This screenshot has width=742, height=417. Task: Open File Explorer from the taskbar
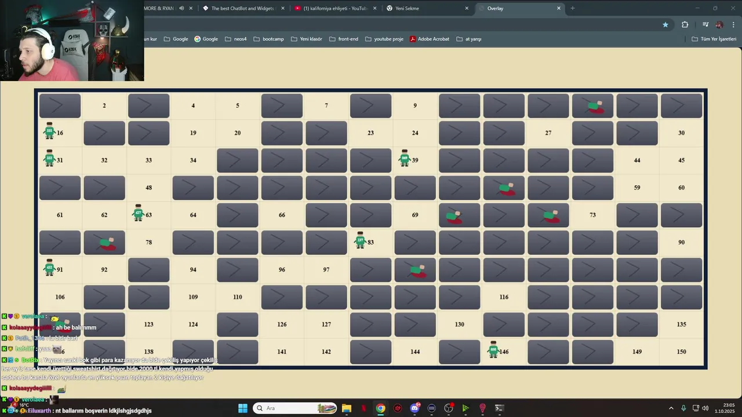click(347, 408)
